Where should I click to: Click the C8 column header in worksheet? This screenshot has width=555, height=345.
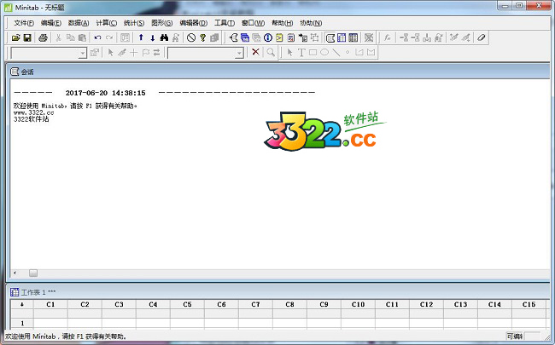289,304
